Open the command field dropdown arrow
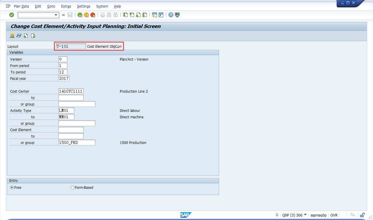 56,15
